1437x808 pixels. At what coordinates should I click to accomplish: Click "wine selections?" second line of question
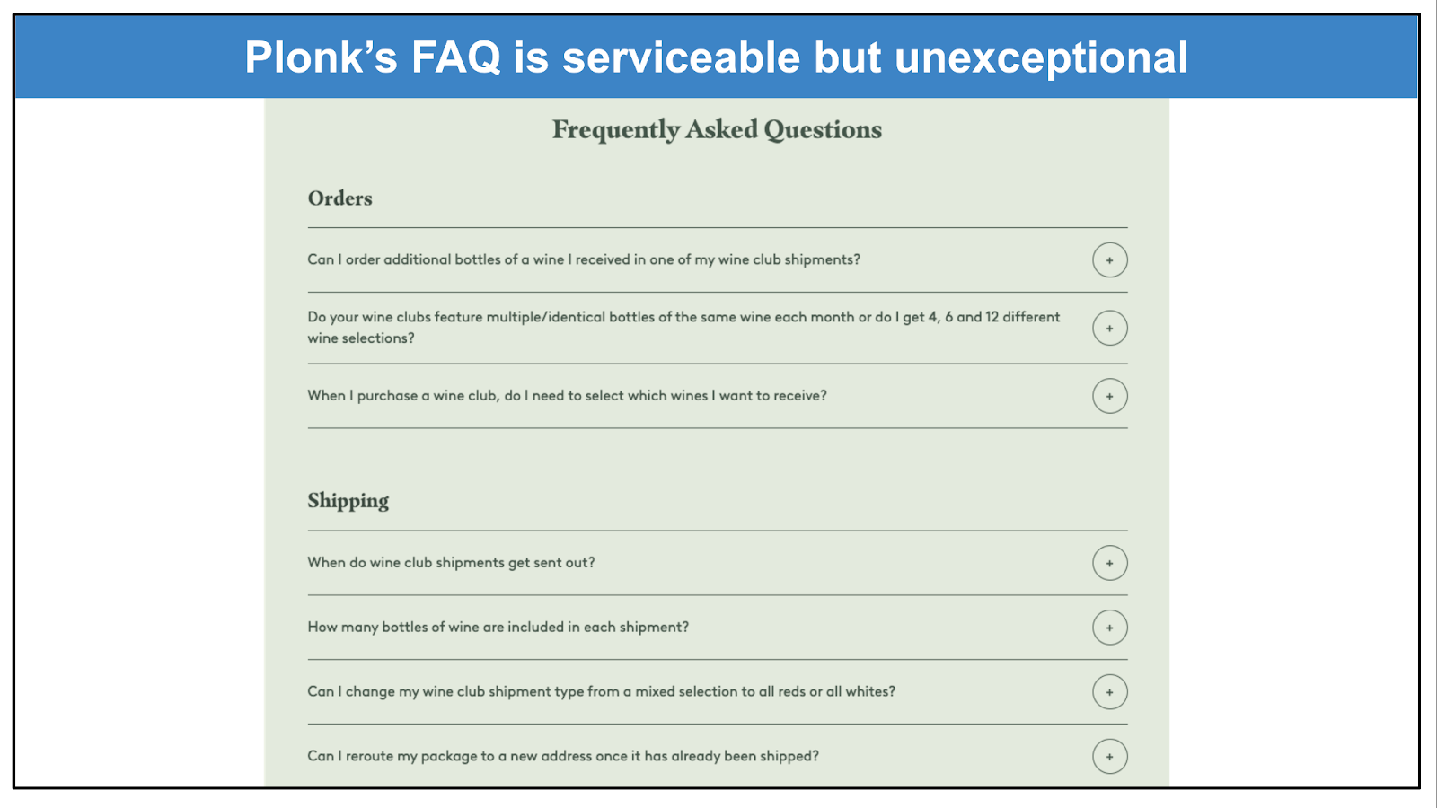click(361, 338)
